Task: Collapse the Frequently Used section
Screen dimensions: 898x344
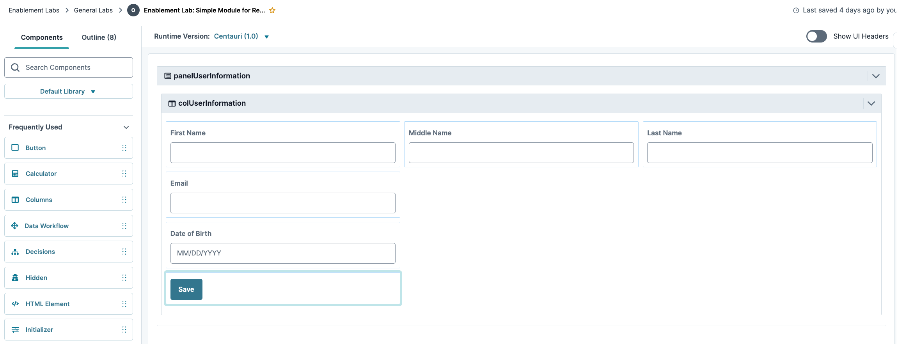Action: tap(126, 127)
